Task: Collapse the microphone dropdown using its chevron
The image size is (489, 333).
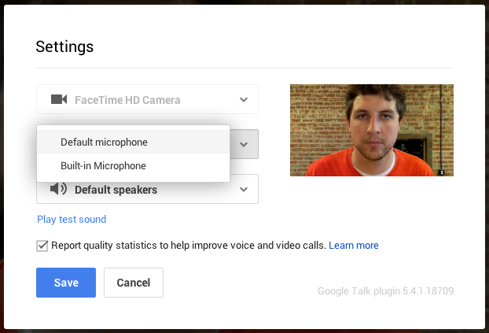Action: click(x=244, y=144)
